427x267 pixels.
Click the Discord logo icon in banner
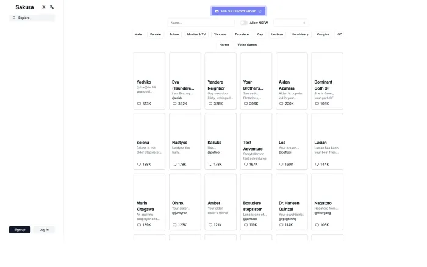coord(217,11)
